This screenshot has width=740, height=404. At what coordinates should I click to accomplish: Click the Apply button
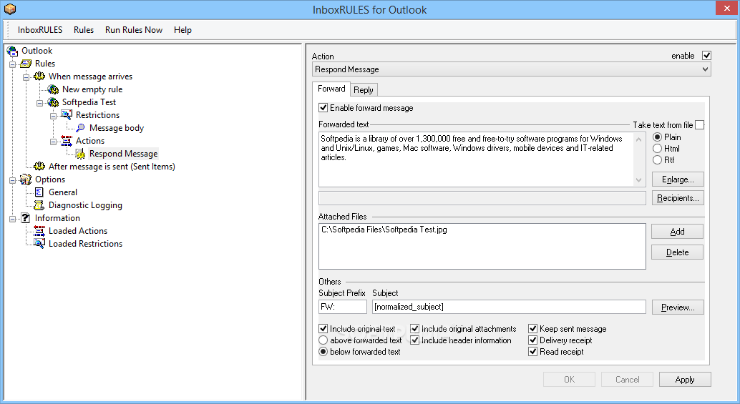[x=685, y=380]
